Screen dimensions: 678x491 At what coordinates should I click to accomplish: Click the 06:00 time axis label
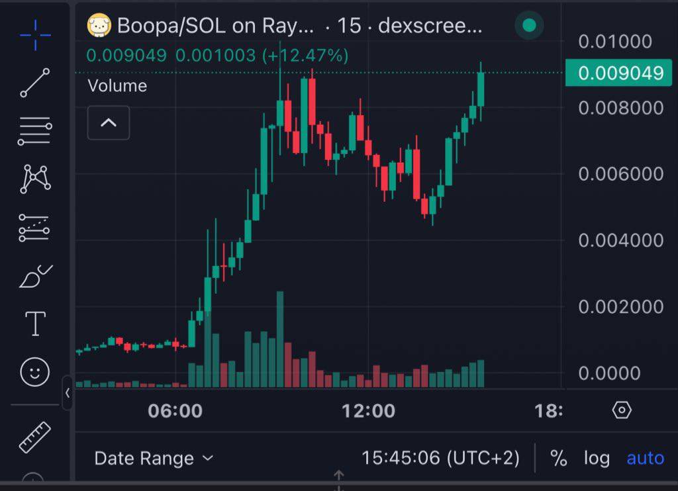pos(175,411)
